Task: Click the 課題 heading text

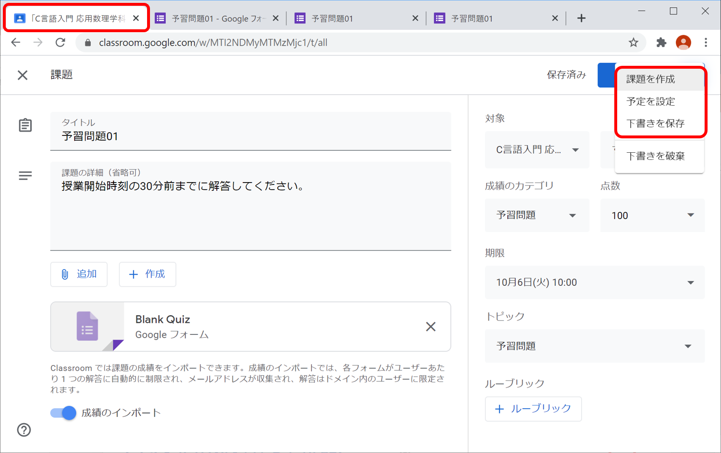Action: pos(62,74)
